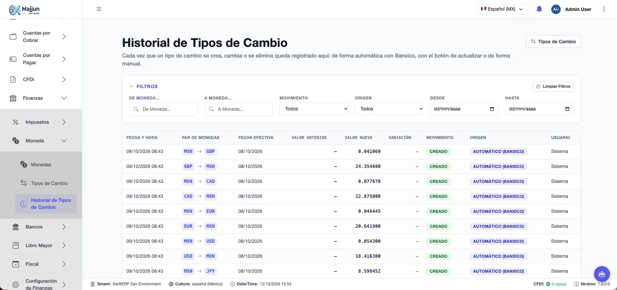Image resolution: width=617 pixels, height=290 pixels.
Task: Open the Origen filter dropdown
Action: click(x=389, y=109)
